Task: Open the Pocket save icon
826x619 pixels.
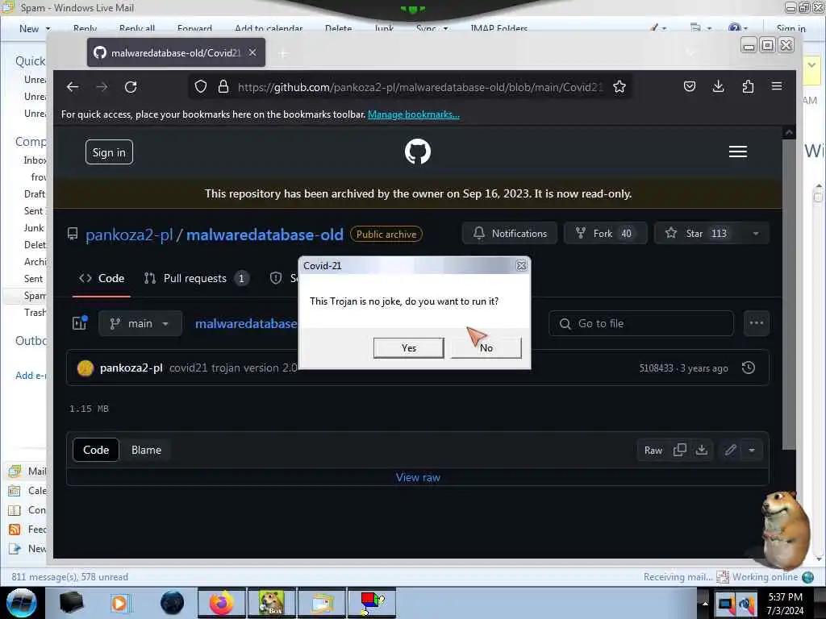Action: pyautogui.click(x=690, y=86)
